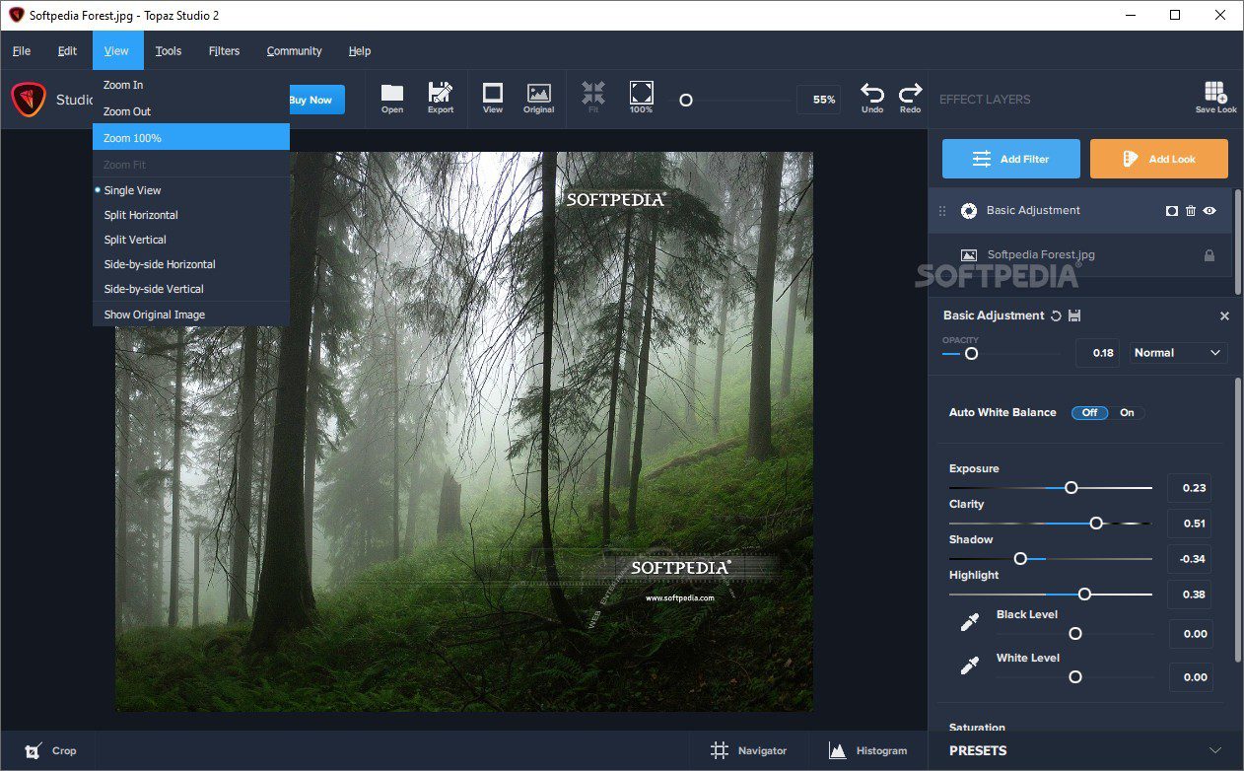Select the Softpedia Forest.jpg layer row

click(1079, 255)
